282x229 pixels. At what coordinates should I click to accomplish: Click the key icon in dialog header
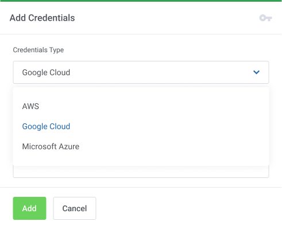pyautogui.click(x=265, y=18)
